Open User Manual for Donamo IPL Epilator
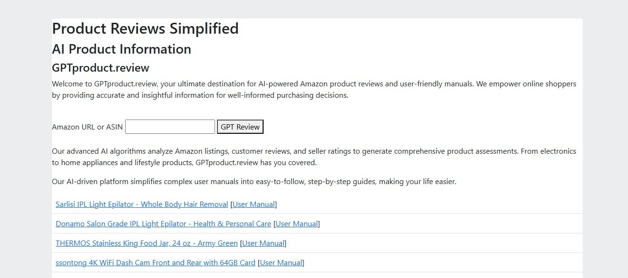 296,224
